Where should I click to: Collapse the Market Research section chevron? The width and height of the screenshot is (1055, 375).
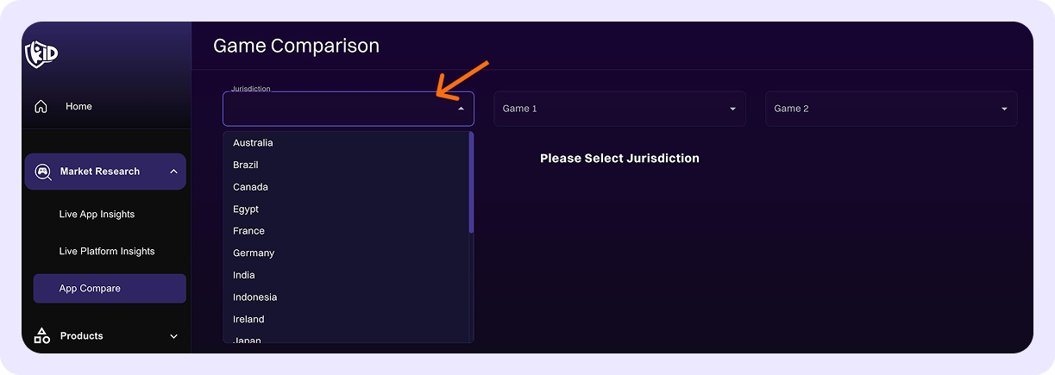coord(173,172)
